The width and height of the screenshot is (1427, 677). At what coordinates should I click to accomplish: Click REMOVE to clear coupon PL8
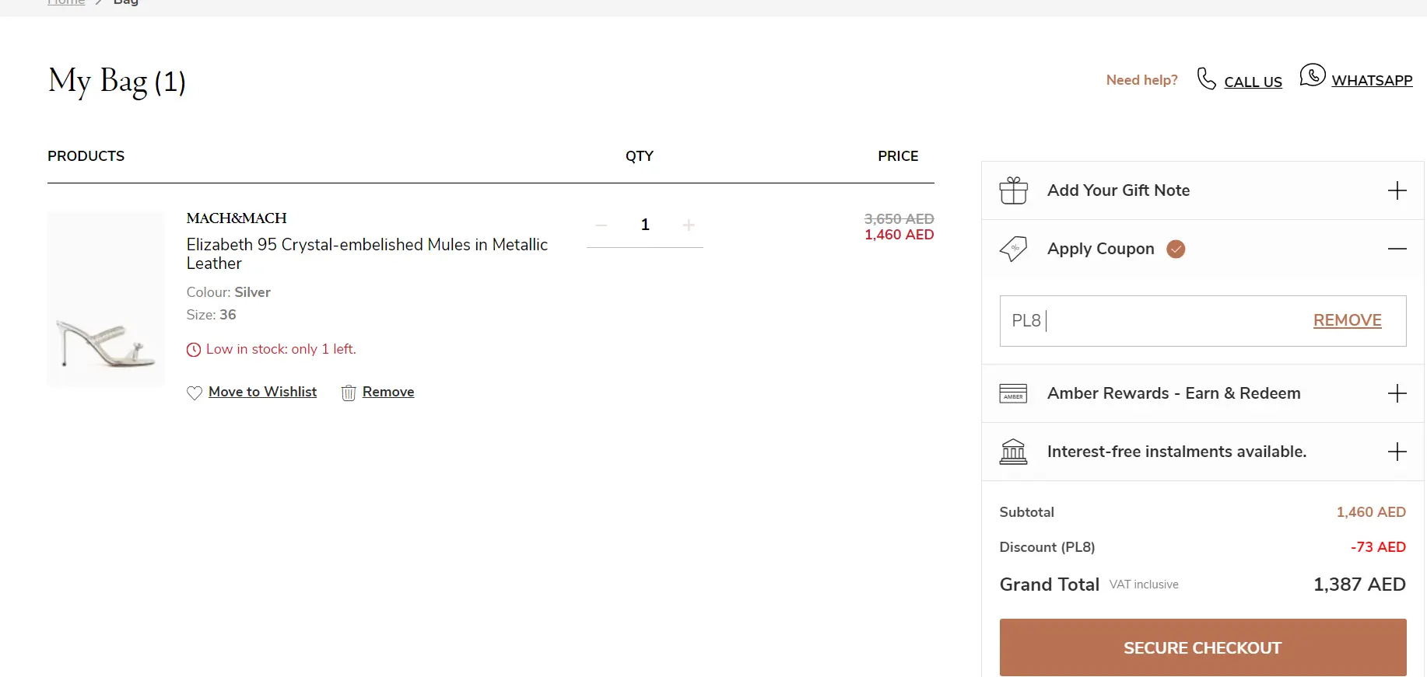click(1347, 320)
